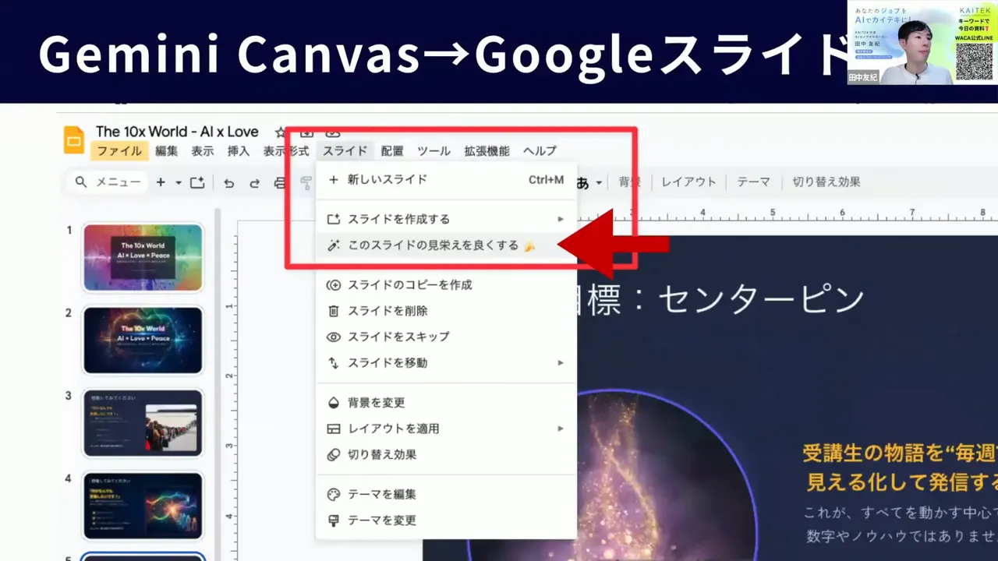Screen dimensions: 998x561
Task: Click the テーマ button
Action: click(753, 182)
